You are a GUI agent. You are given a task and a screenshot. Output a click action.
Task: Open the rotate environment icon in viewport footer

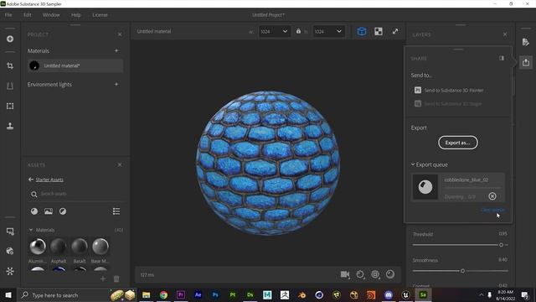[360, 274]
